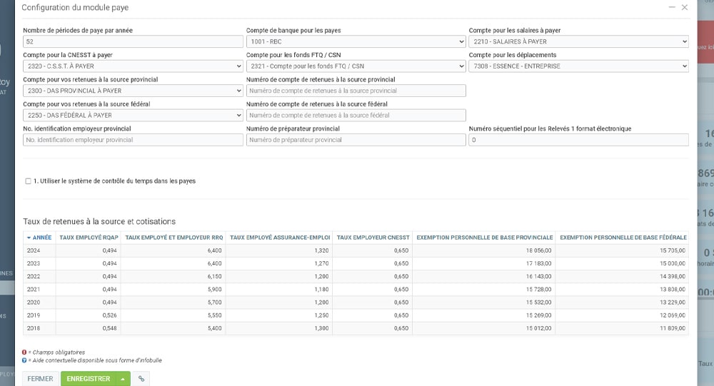Sort by Taux employé RQAP column header
The image size is (714, 386).
pos(87,237)
